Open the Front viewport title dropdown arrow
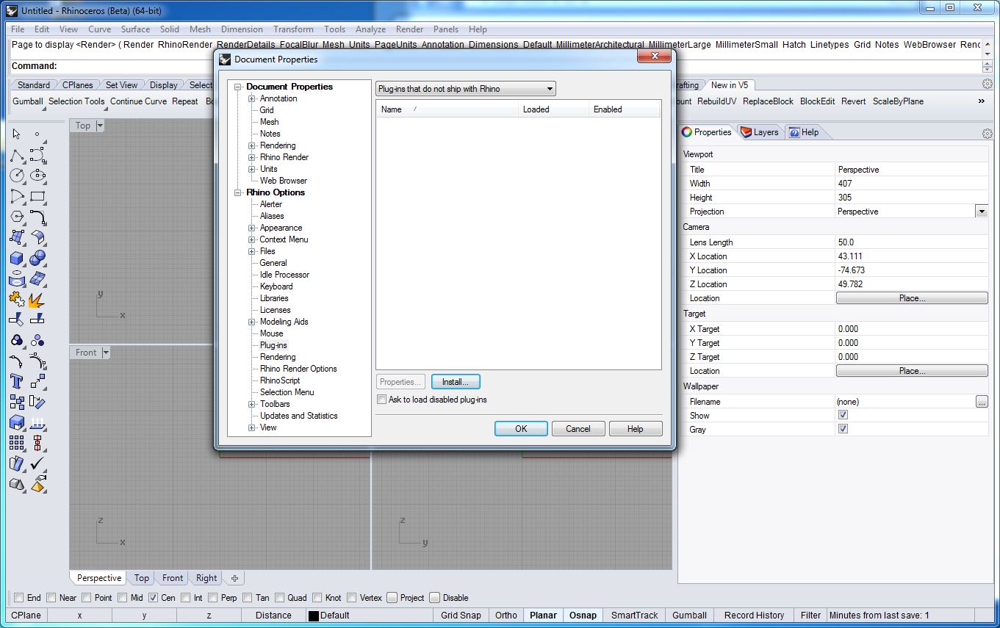Image resolution: width=1000 pixels, height=628 pixels. point(106,353)
